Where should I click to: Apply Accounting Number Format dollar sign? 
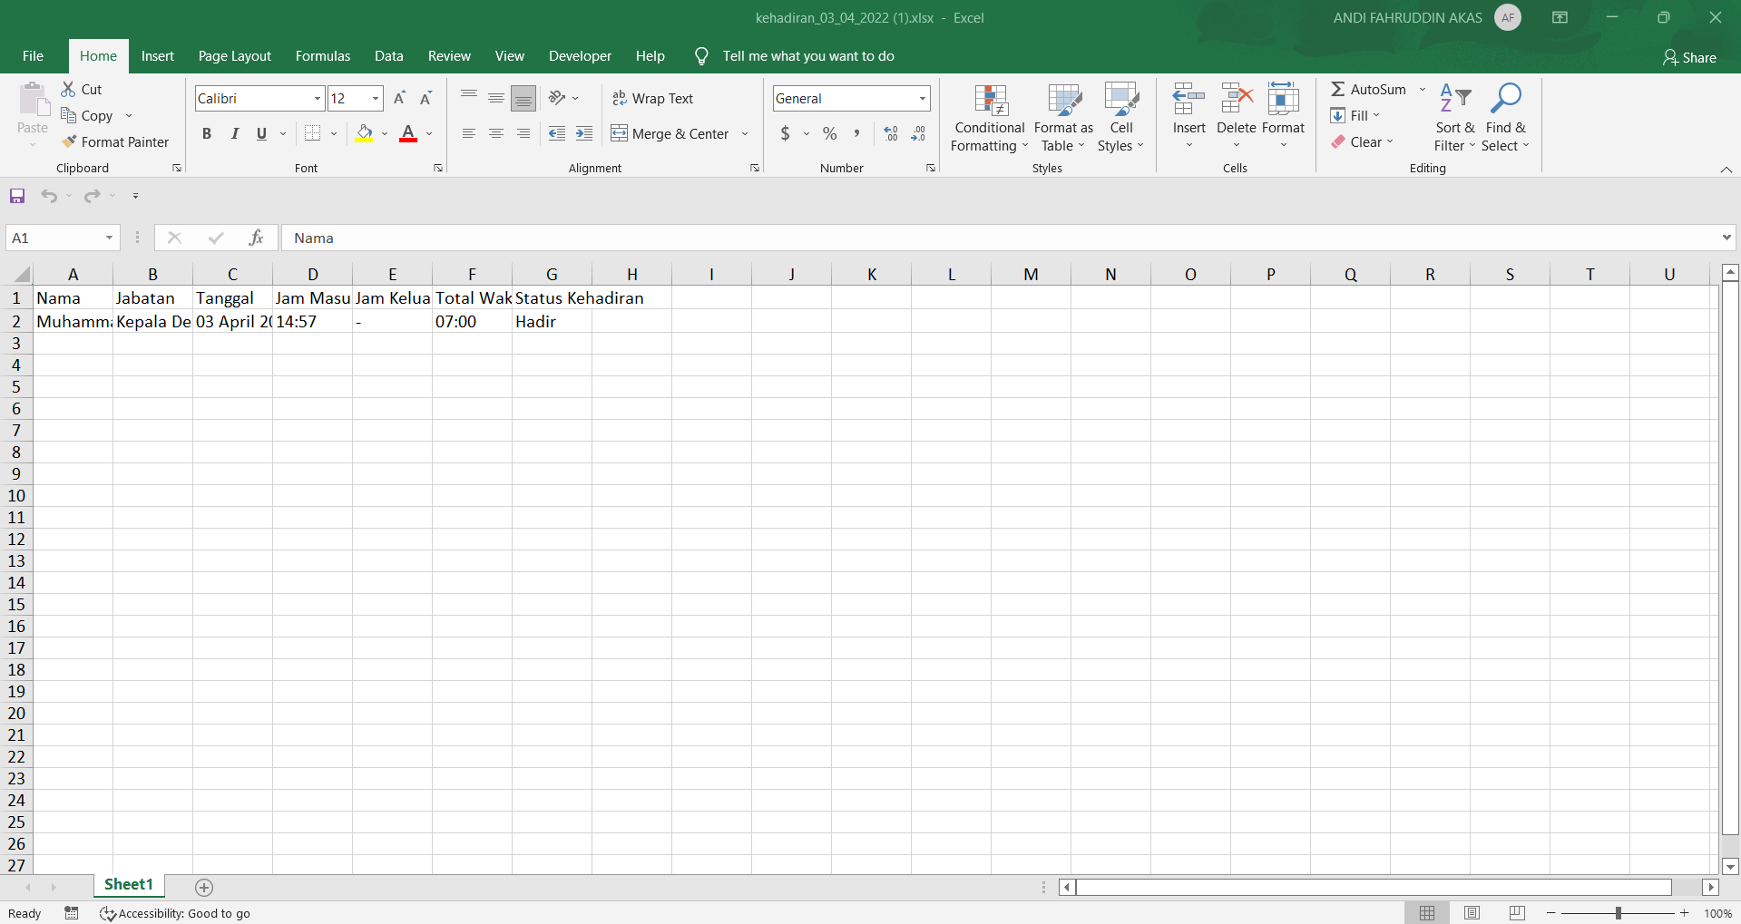click(785, 133)
